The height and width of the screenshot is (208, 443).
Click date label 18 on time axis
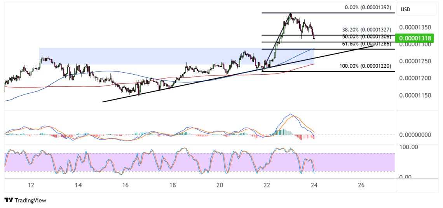[173, 185]
